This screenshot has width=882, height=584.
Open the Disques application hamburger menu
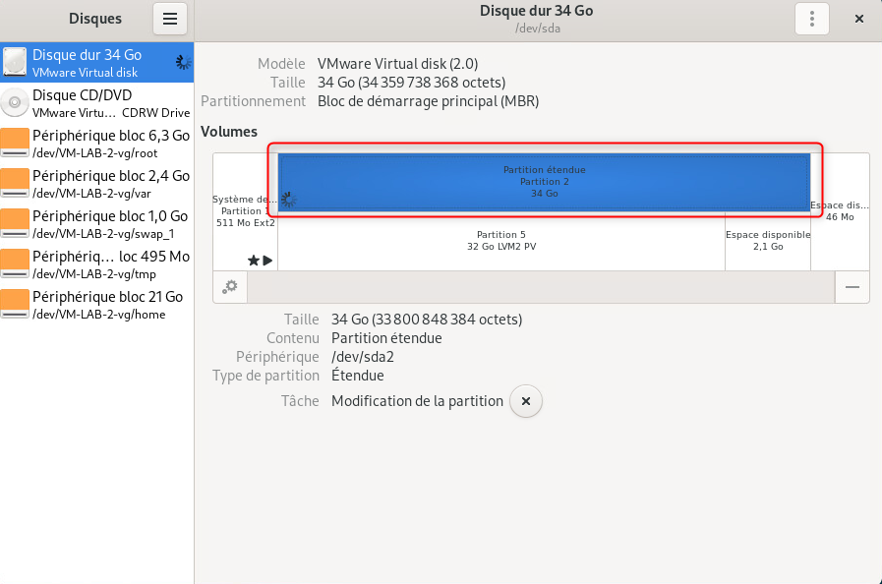(x=169, y=19)
